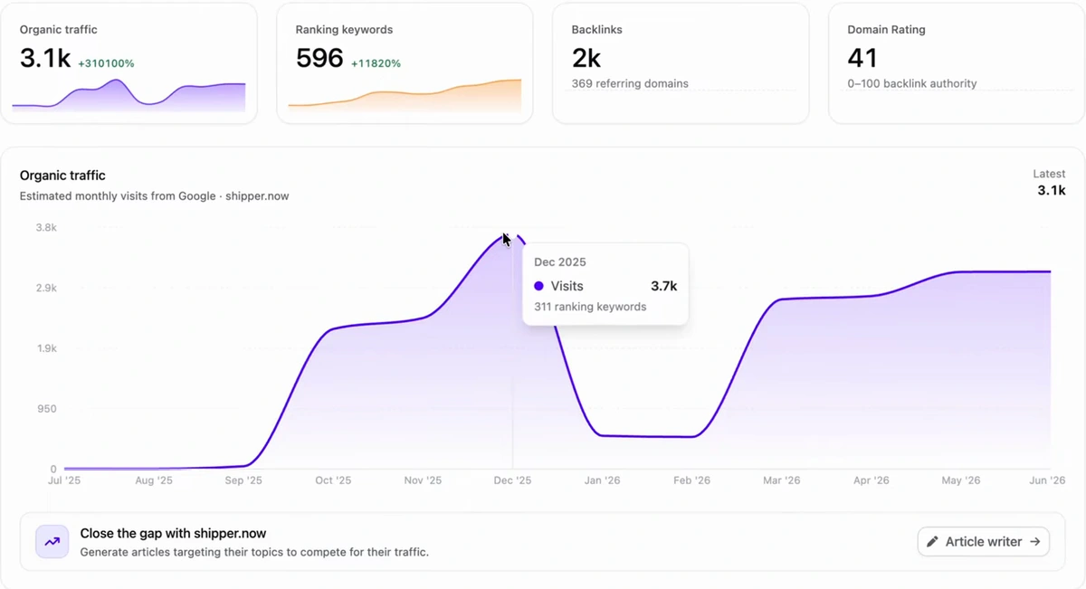Click the Oct '25 axis label
This screenshot has height=589, width=1086.
333,480
